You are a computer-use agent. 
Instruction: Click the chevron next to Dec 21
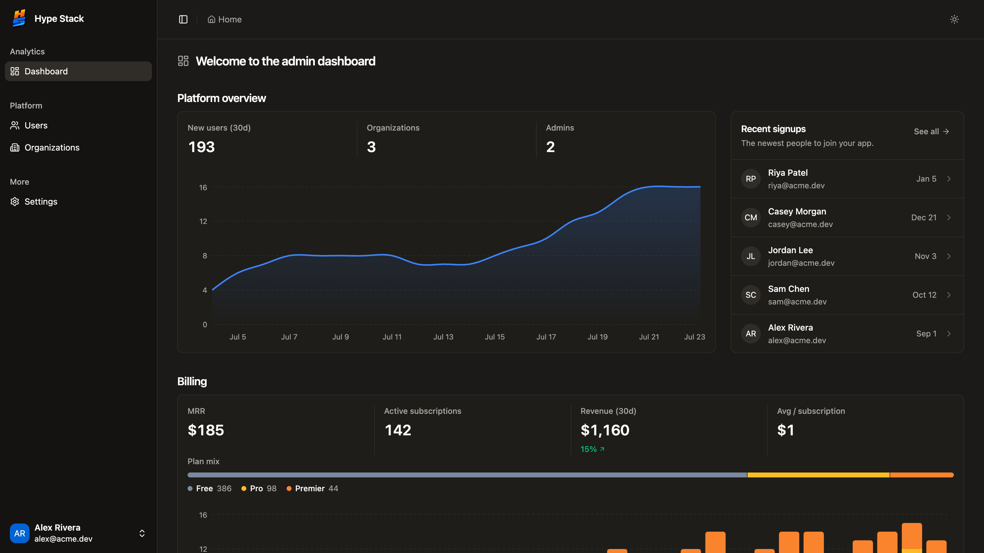[x=949, y=218]
